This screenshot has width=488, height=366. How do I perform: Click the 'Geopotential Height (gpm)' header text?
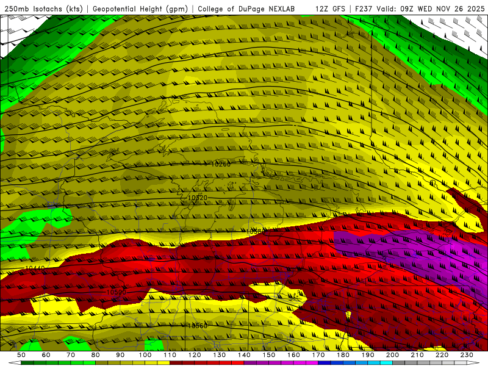140,9
